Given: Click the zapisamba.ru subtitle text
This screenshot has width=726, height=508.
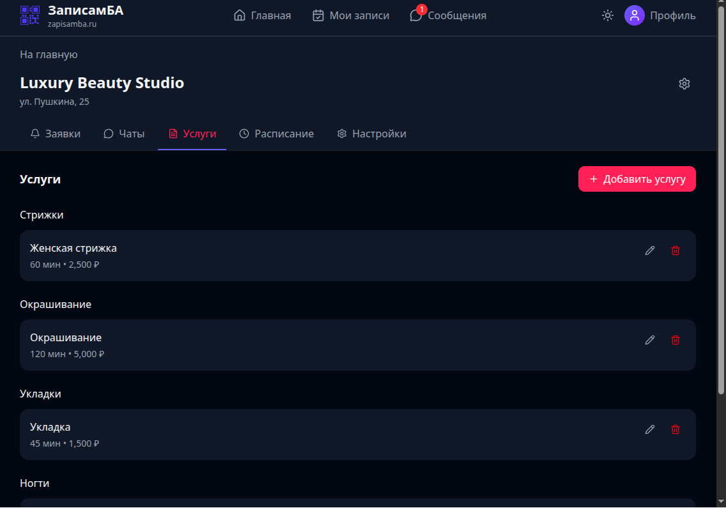Looking at the screenshot, I should click(x=72, y=24).
